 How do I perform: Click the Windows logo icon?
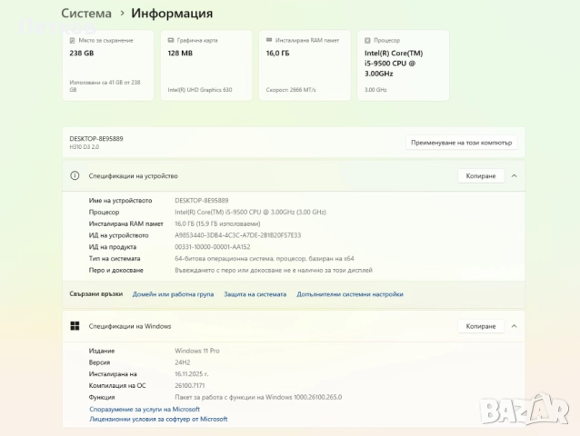(x=75, y=326)
